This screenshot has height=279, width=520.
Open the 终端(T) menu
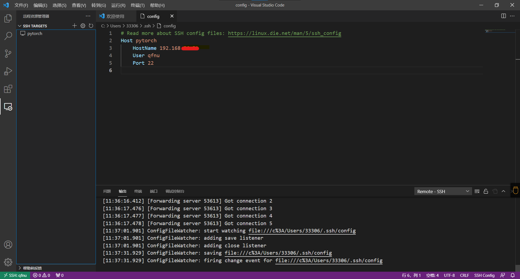coord(138,5)
